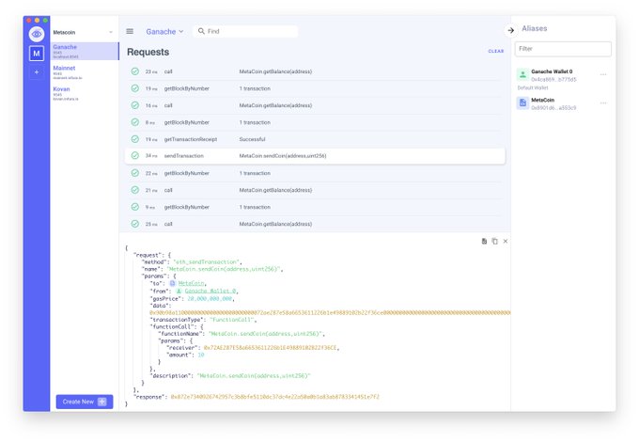Select the getTransactionReceipt request row

315,139
